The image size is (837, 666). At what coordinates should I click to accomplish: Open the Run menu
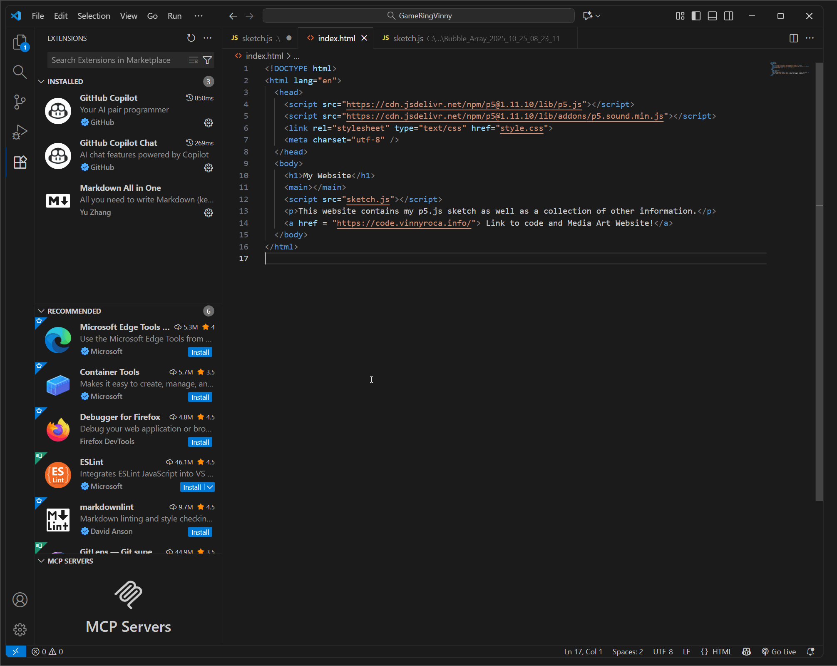point(174,16)
